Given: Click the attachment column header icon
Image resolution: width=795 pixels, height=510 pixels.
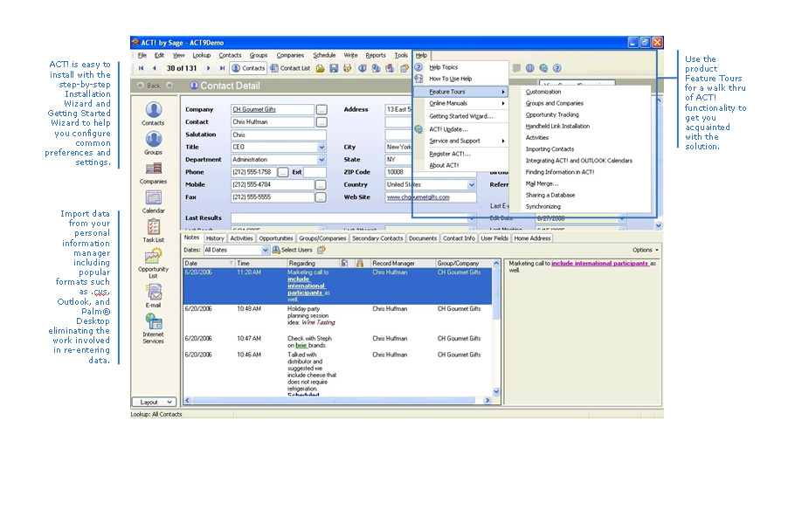Looking at the screenshot, I should coord(345,263).
